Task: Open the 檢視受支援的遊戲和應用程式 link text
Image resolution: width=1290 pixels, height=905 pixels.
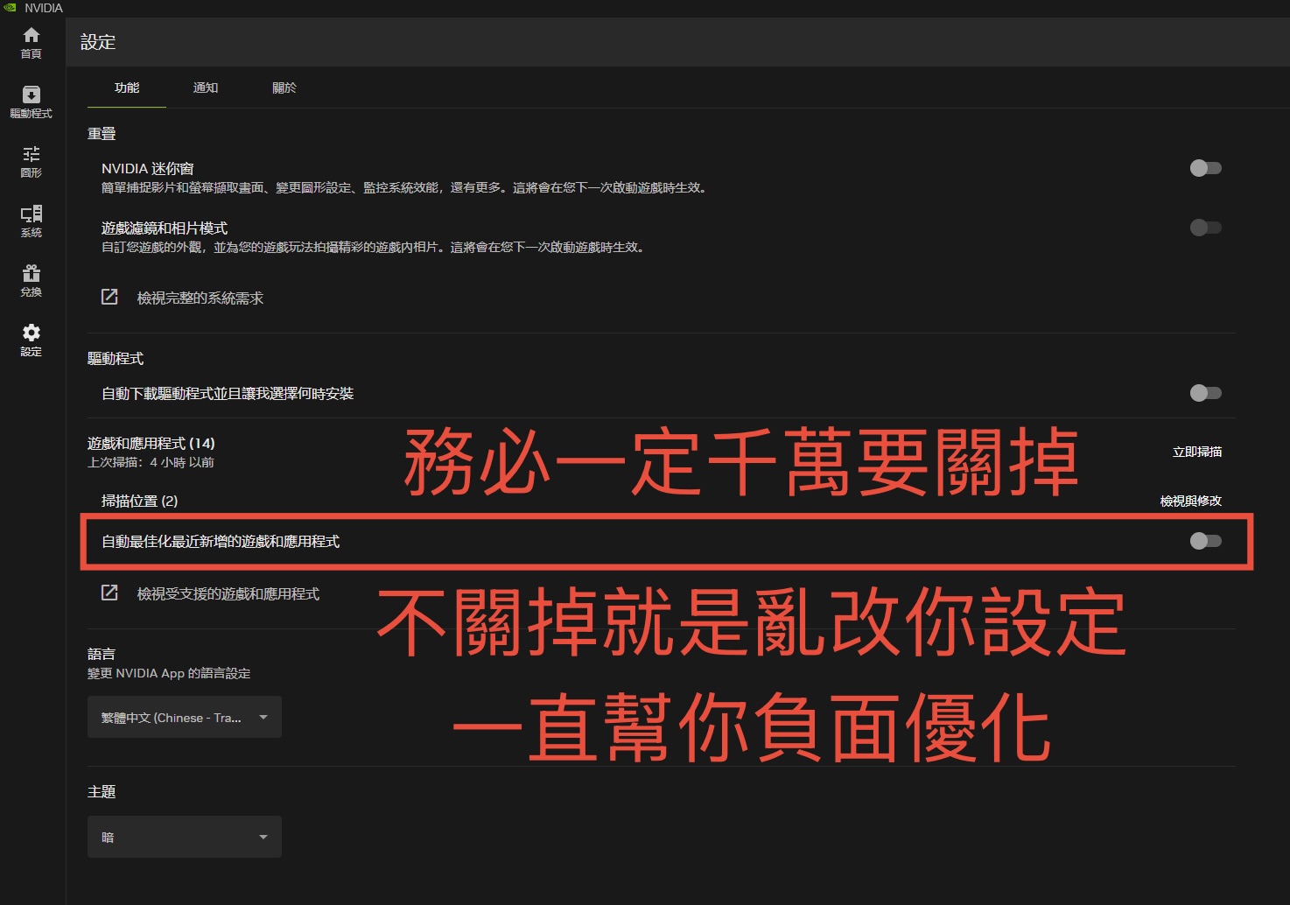Action: [228, 593]
